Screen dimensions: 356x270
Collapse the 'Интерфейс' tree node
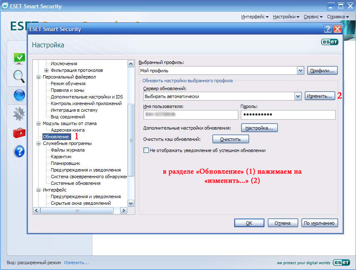(x=38, y=190)
